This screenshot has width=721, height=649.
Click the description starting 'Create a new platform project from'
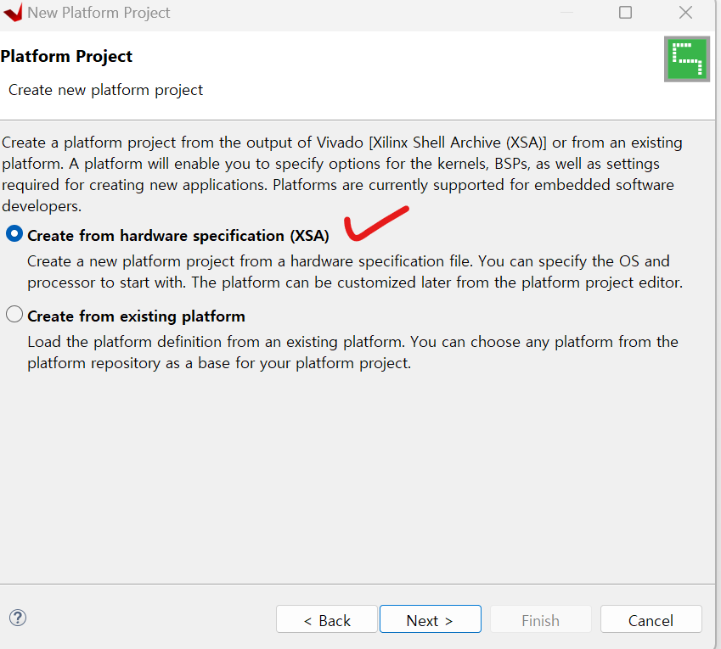355,271
